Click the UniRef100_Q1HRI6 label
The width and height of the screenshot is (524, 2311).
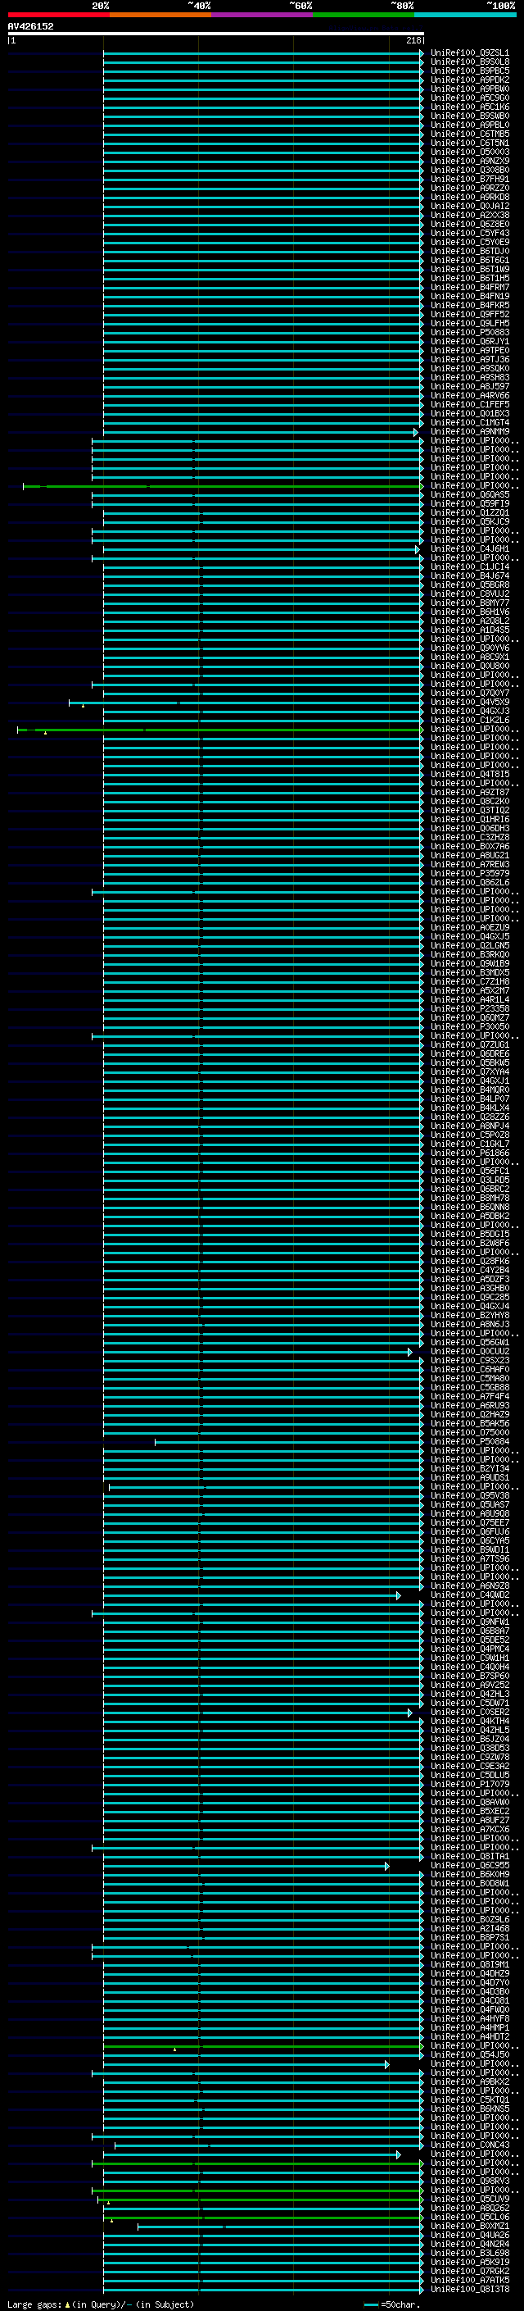click(x=469, y=819)
